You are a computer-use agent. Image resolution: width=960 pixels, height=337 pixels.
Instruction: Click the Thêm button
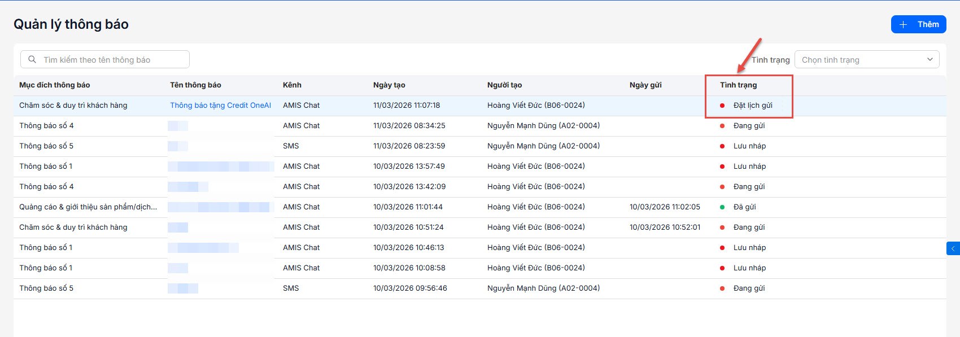click(x=918, y=24)
